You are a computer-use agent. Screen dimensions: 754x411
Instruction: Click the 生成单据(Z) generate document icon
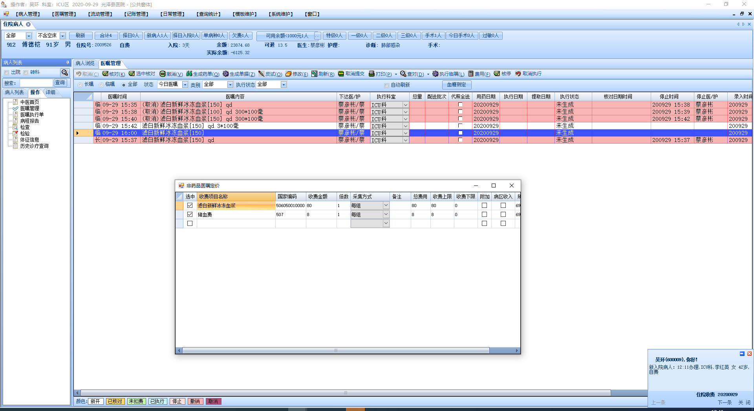226,74
